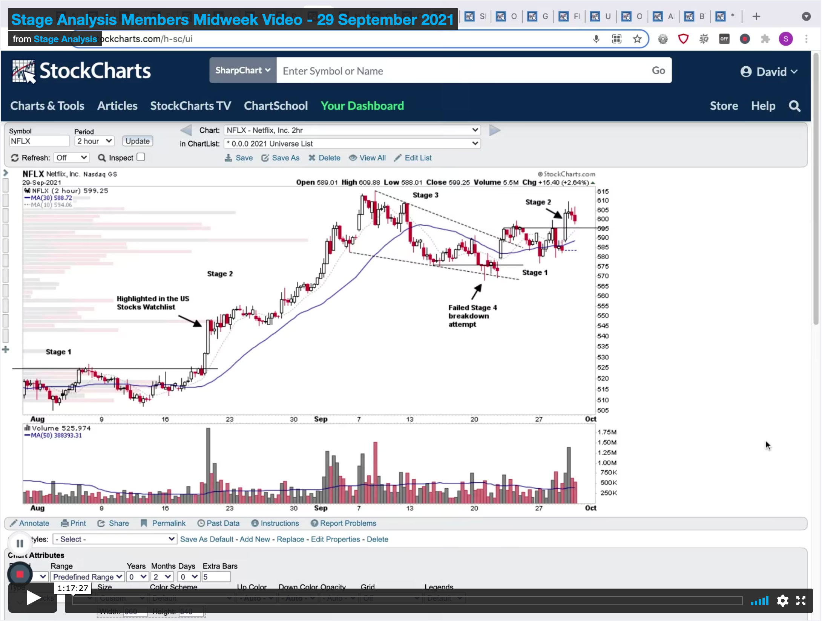Open the video settings gear
The height and width of the screenshot is (621, 822).
pyautogui.click(x=782, y=601)
